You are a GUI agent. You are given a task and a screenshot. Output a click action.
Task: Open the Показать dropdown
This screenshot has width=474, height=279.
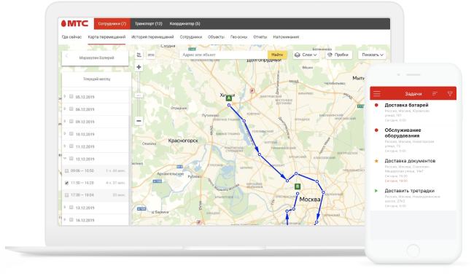tap(373, 55)
